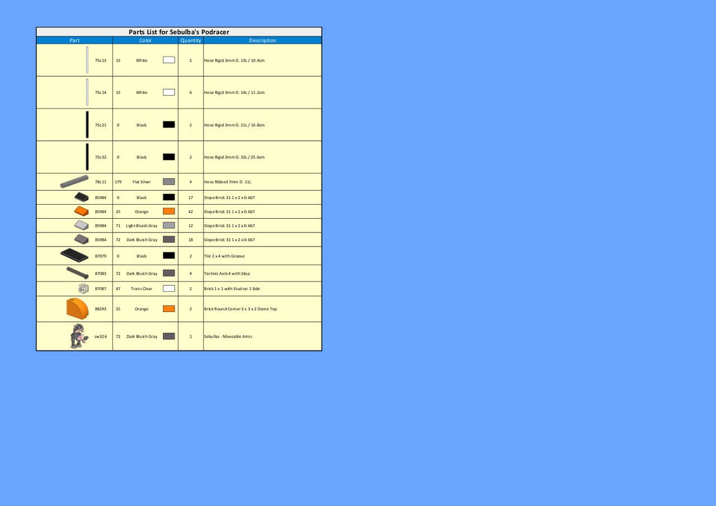
Task: Click the black swatch in the 87079 row
Action: tap(169, 256)
